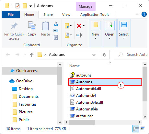
Task: Select Quick access in navigation pane
Action: 29,71
